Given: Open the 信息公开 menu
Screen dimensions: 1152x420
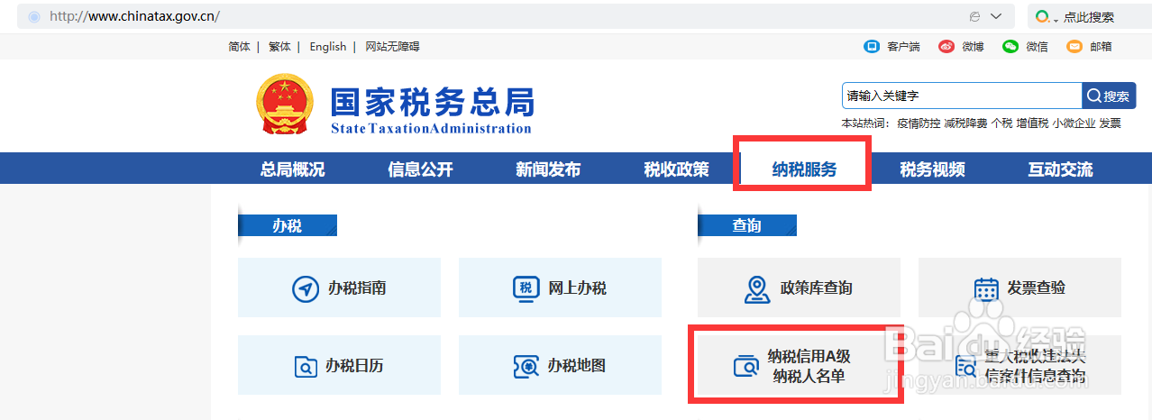Looking at the screenshot, I should [421, 169].
